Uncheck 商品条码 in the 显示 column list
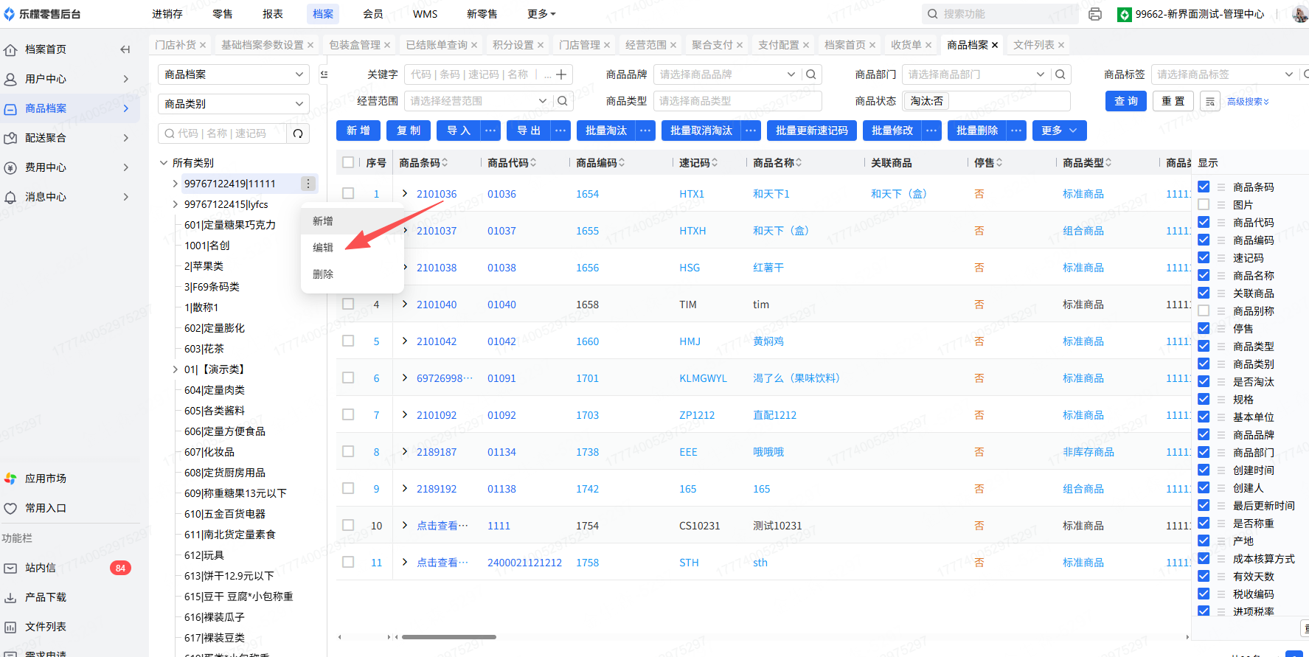The image size is (1309, 657). click(x=1204, y=187)
